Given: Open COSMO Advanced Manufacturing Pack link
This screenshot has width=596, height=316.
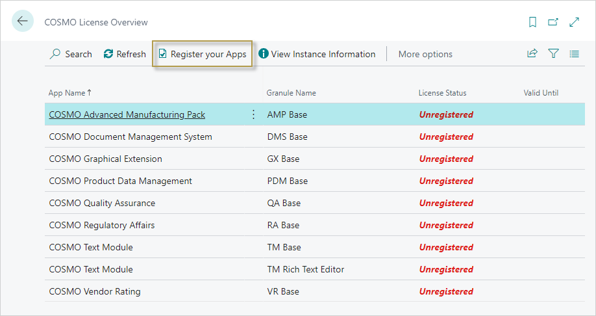Looking at the screenshot, I should tap(127, 114).
